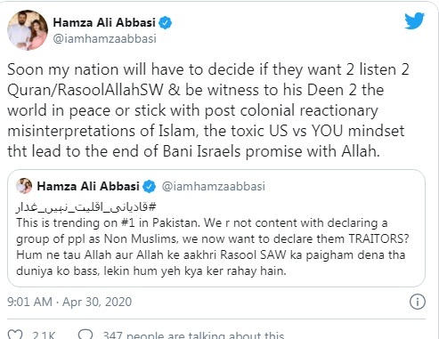This screenshot has height=339, width=439.
Task: Click the line 'This is trending on #1 in Pakistan'
Action: tap(109, 223)
